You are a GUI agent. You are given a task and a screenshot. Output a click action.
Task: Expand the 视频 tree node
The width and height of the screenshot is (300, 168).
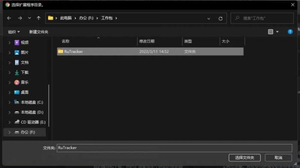pos(9,43)
